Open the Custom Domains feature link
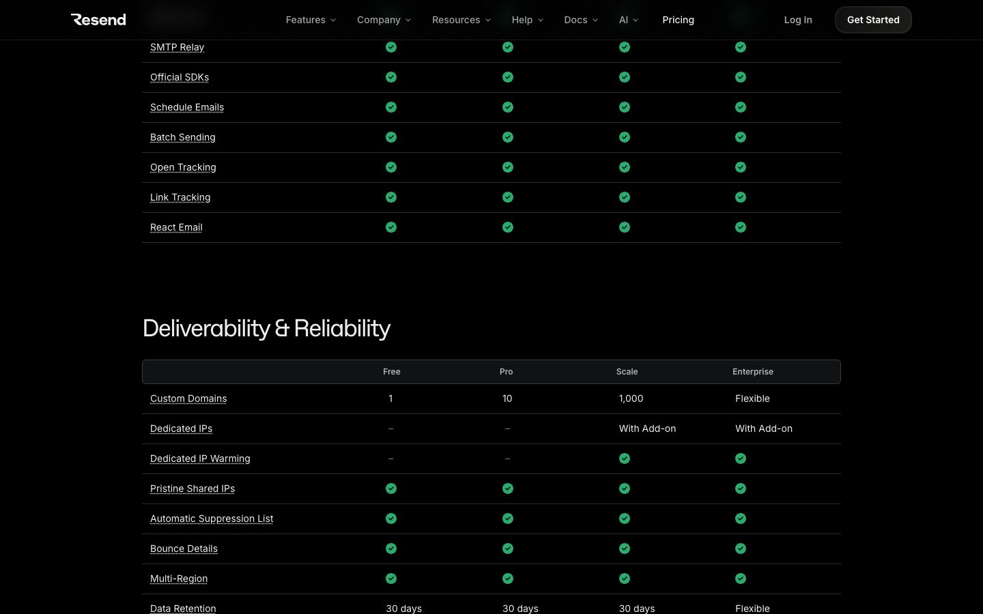 [188, 398]
